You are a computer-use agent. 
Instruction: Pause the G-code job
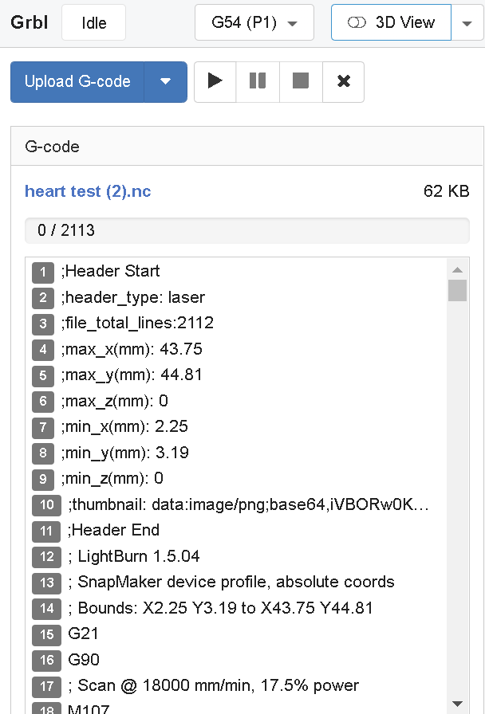(x=258, y=82)
